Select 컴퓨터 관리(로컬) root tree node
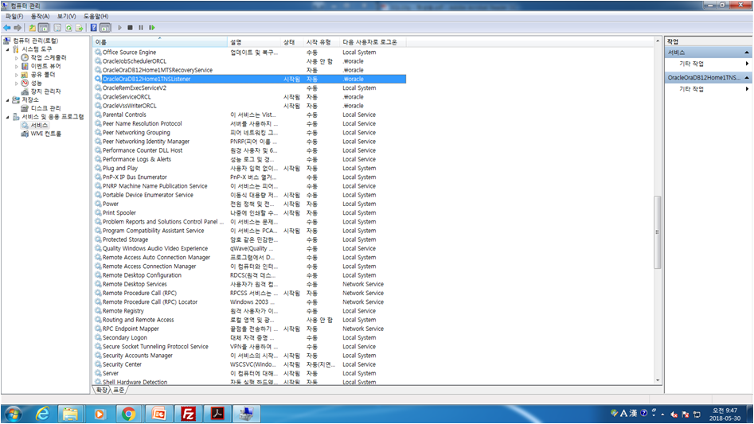Screen dimensions: 754x424 [x=35, y=41]
